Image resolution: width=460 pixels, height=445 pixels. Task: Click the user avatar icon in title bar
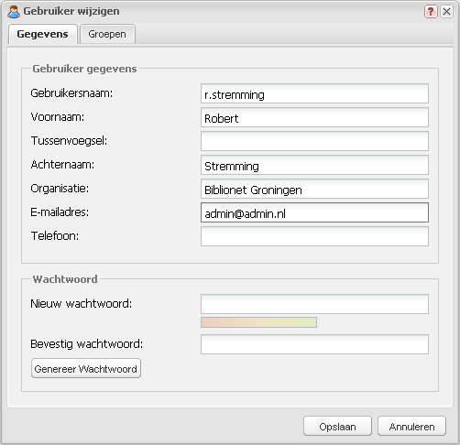click(14, 12)
